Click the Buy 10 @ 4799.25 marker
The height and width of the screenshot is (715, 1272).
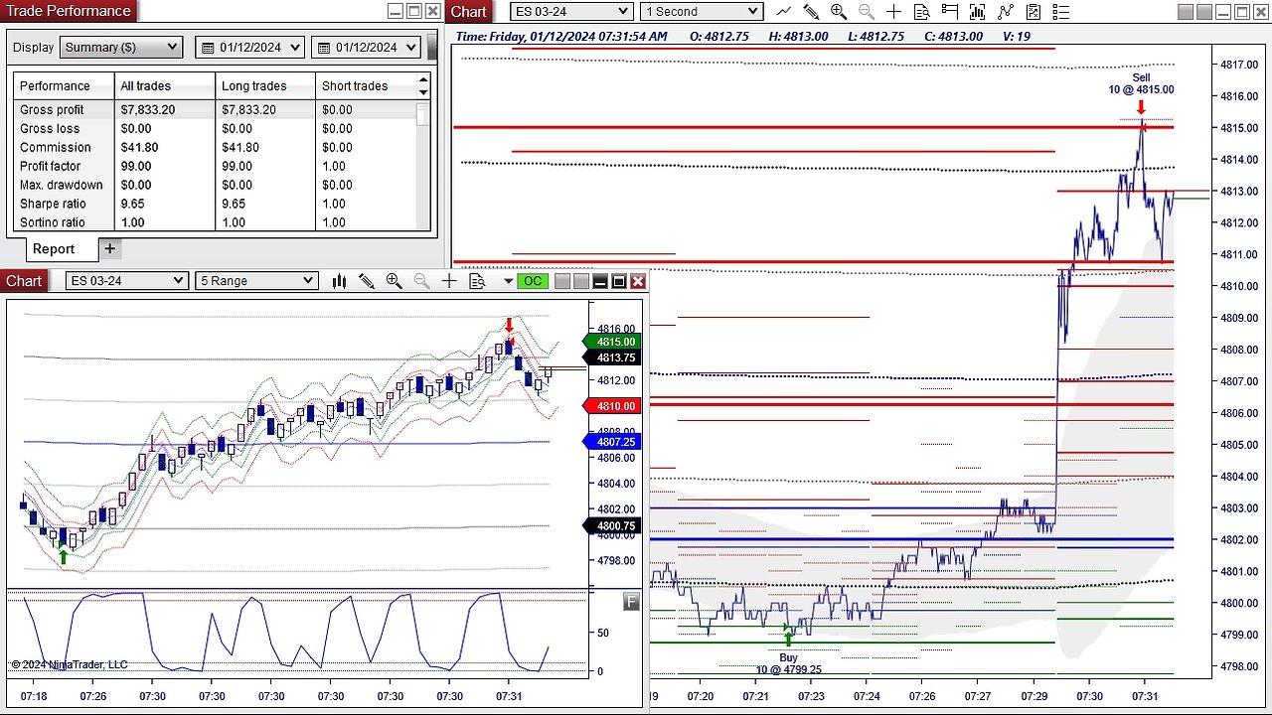788,663
